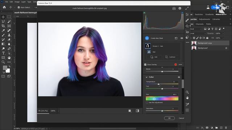Toggle Auto-Select checkbox in options bar
Image resolution: width=232 pixels, height=130 pixels.
pyautogui.click(x=18, y=7)
